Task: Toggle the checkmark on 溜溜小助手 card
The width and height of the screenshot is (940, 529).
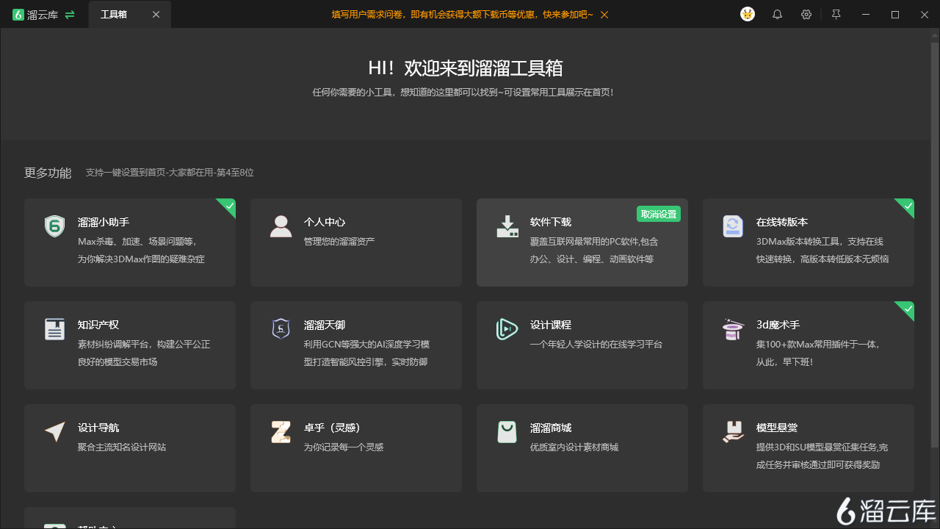Action: point(228,206)
